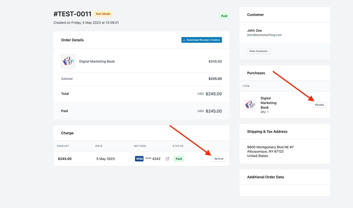Click the Paid badge in the Charge status column
The width and height of the screenshot is (353, 208).
click(179, 159)
